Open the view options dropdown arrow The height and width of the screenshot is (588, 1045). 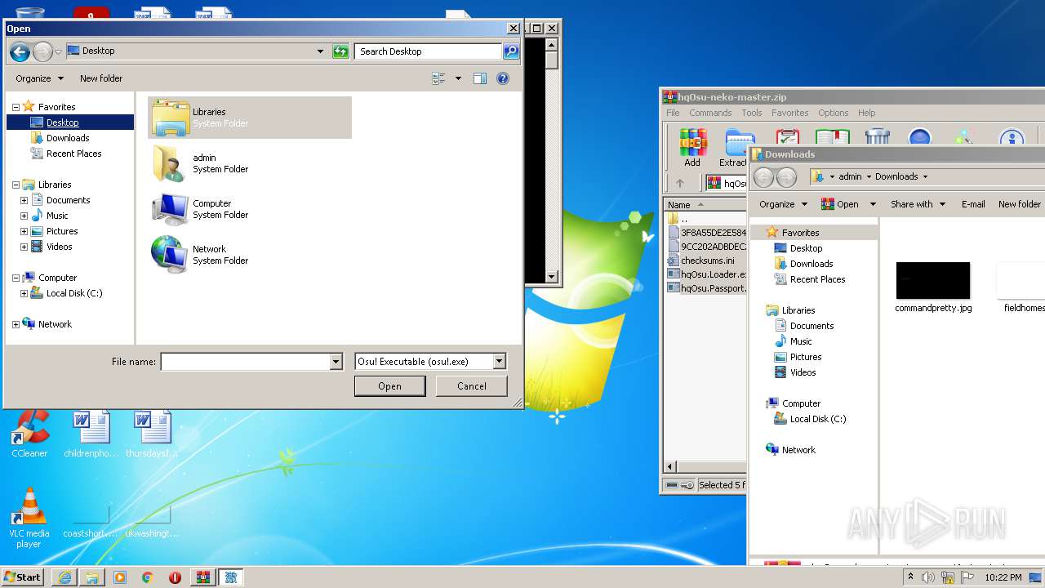458,78
